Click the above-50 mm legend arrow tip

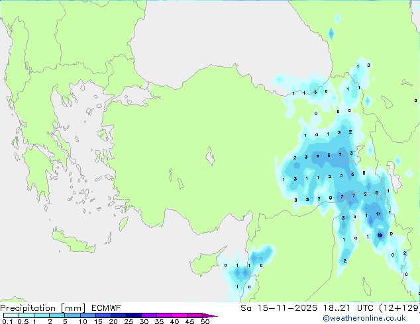coord(210,315)
